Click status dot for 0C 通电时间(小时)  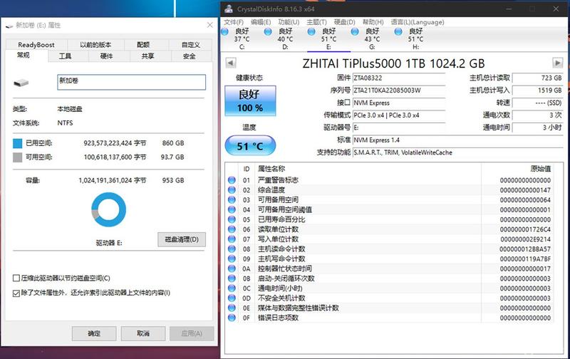232,288
